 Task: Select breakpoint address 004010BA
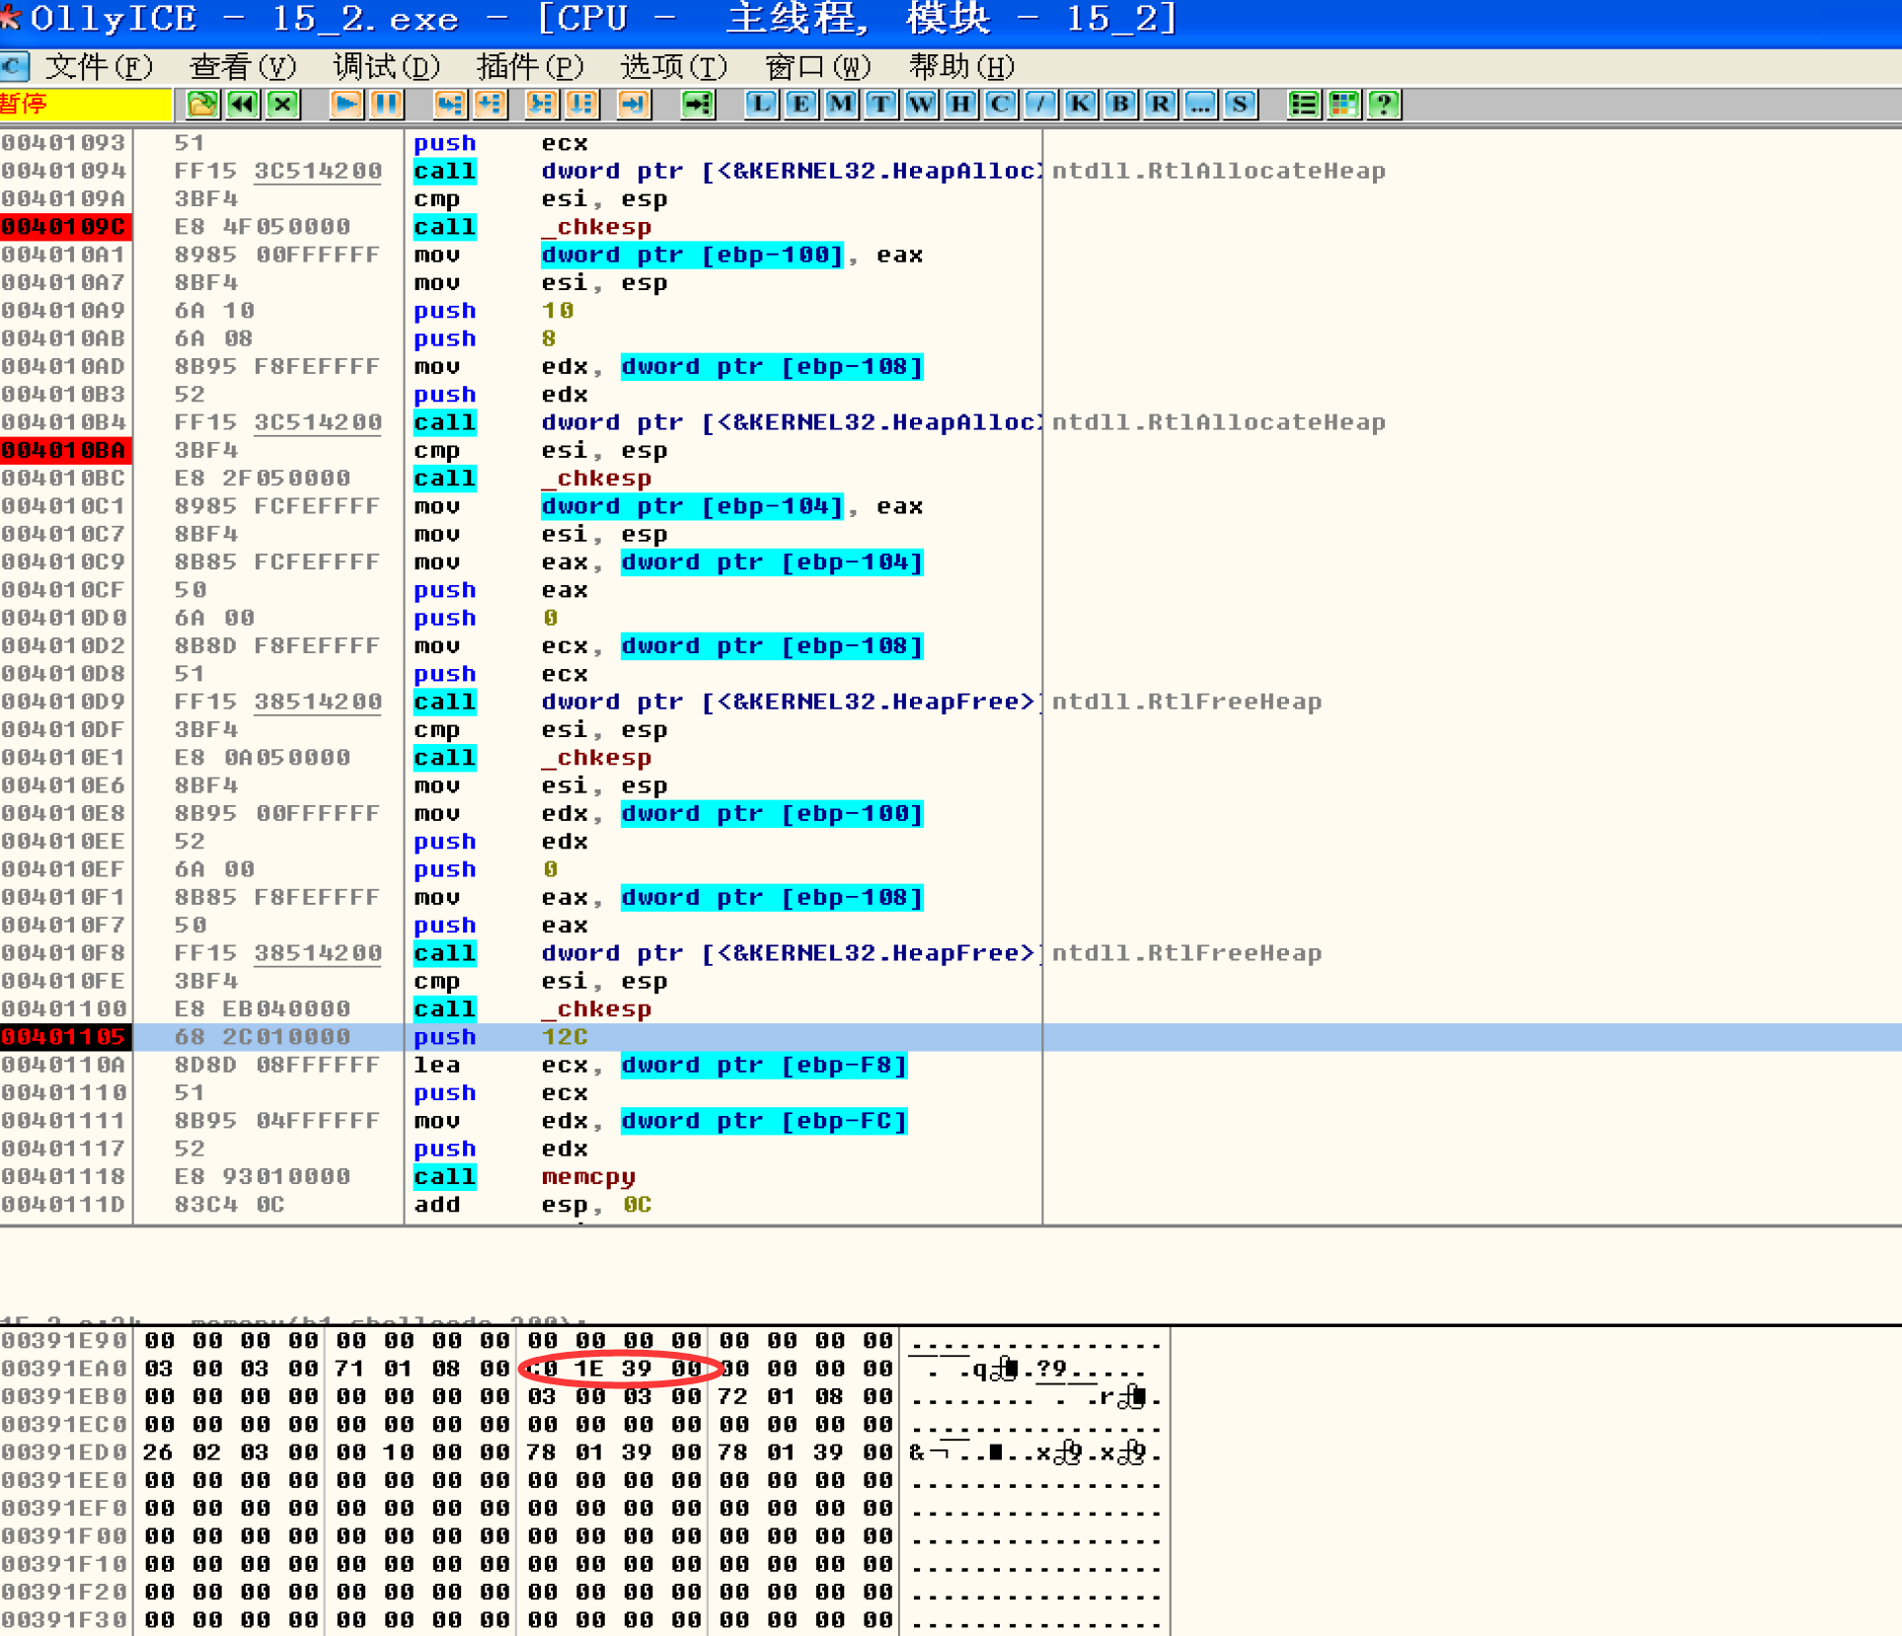[65, 451]
